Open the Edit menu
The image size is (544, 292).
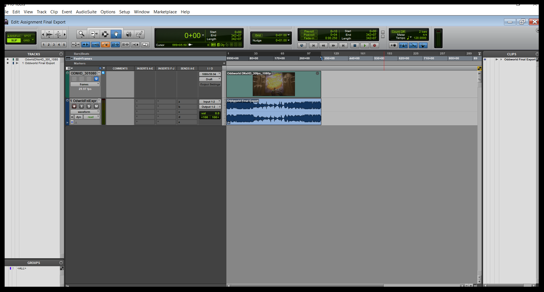tap(16, 12)
